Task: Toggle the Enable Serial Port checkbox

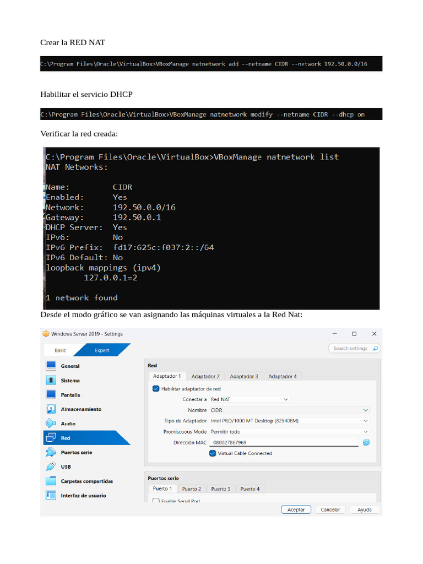Action: (x=156, y=501)
